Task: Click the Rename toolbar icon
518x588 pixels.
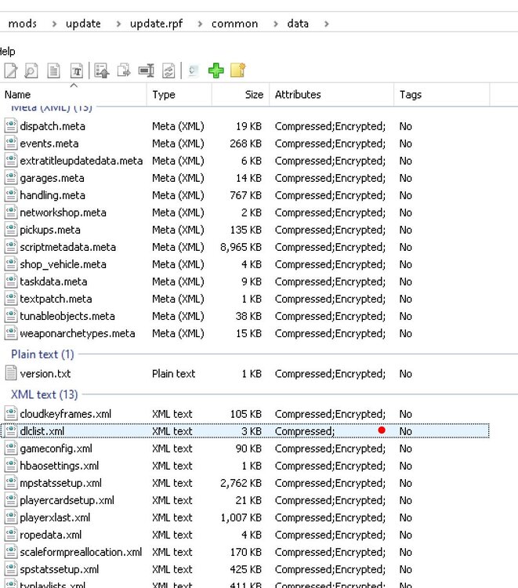Action: 147,71
